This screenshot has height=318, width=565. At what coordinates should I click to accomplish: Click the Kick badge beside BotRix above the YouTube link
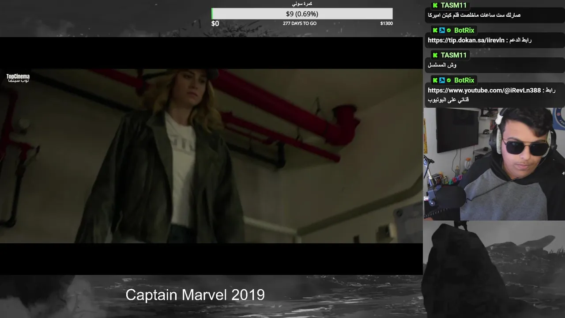pyautogui.click(x=435, y=80)
